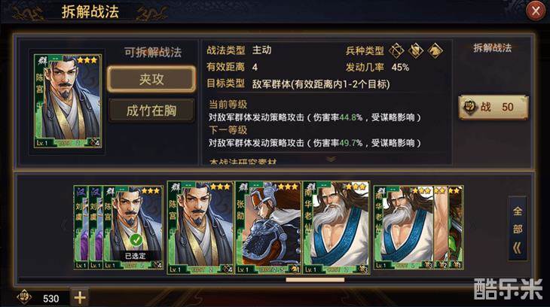550x307 pixels.
Task: Select the 夹攻 tactic
Action: (x=151, y=79)
